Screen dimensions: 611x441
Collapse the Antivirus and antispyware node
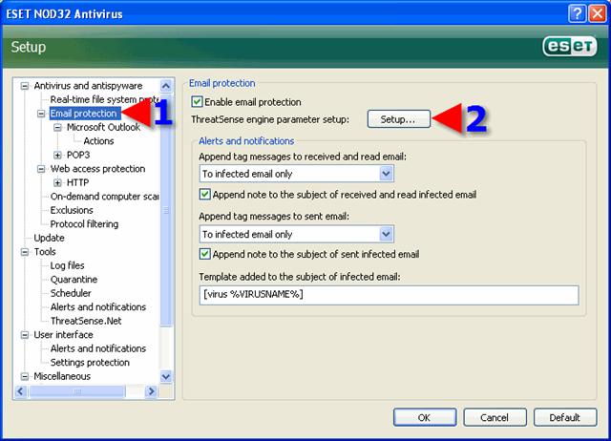pos(25,86)
